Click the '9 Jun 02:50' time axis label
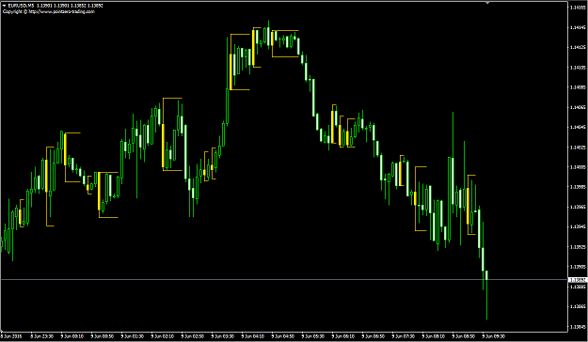This screenshot has width=588, height=342. point(193,336)
